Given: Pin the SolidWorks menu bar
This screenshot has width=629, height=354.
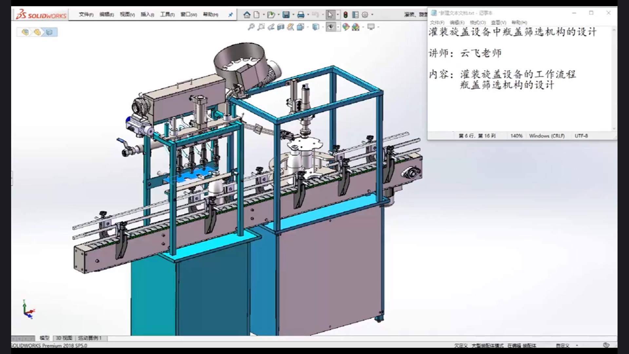Looking at the screenshot, I should tap(231, 15).
